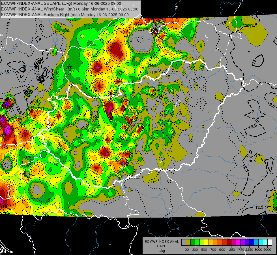
Task: Select the pure yellow legend swatch
Action: tap(206, 242)
